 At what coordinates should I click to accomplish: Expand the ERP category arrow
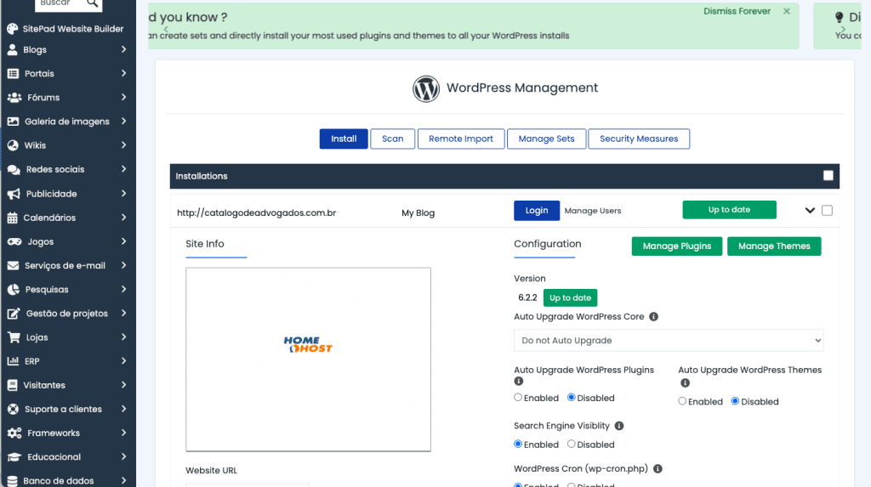[x=123, y=361]
